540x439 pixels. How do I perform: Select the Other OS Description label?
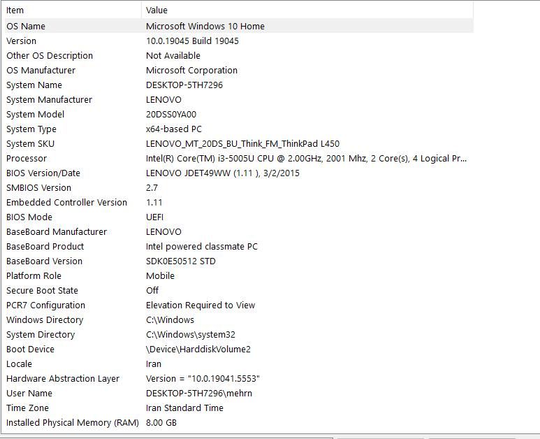point(50,55)
